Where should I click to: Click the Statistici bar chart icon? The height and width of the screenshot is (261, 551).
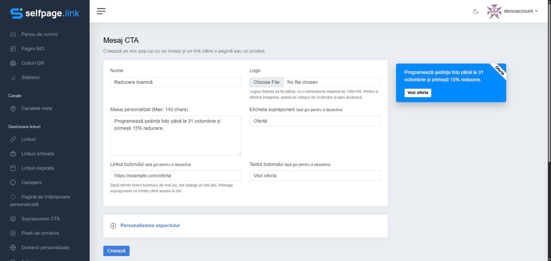13,78
